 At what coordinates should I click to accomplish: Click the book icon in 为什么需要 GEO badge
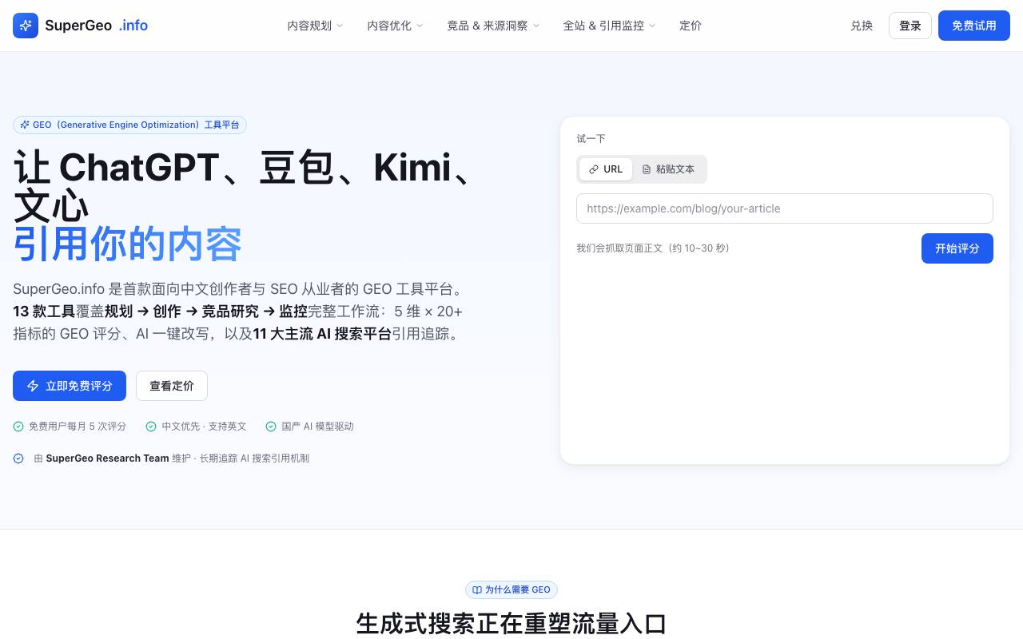[477, 590]
